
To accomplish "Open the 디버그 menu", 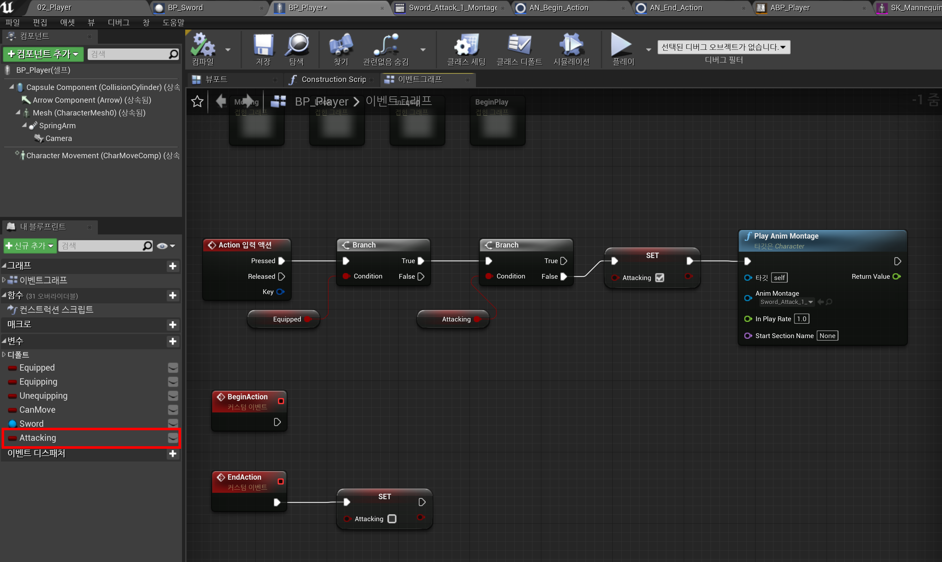I will click(119, 22).
